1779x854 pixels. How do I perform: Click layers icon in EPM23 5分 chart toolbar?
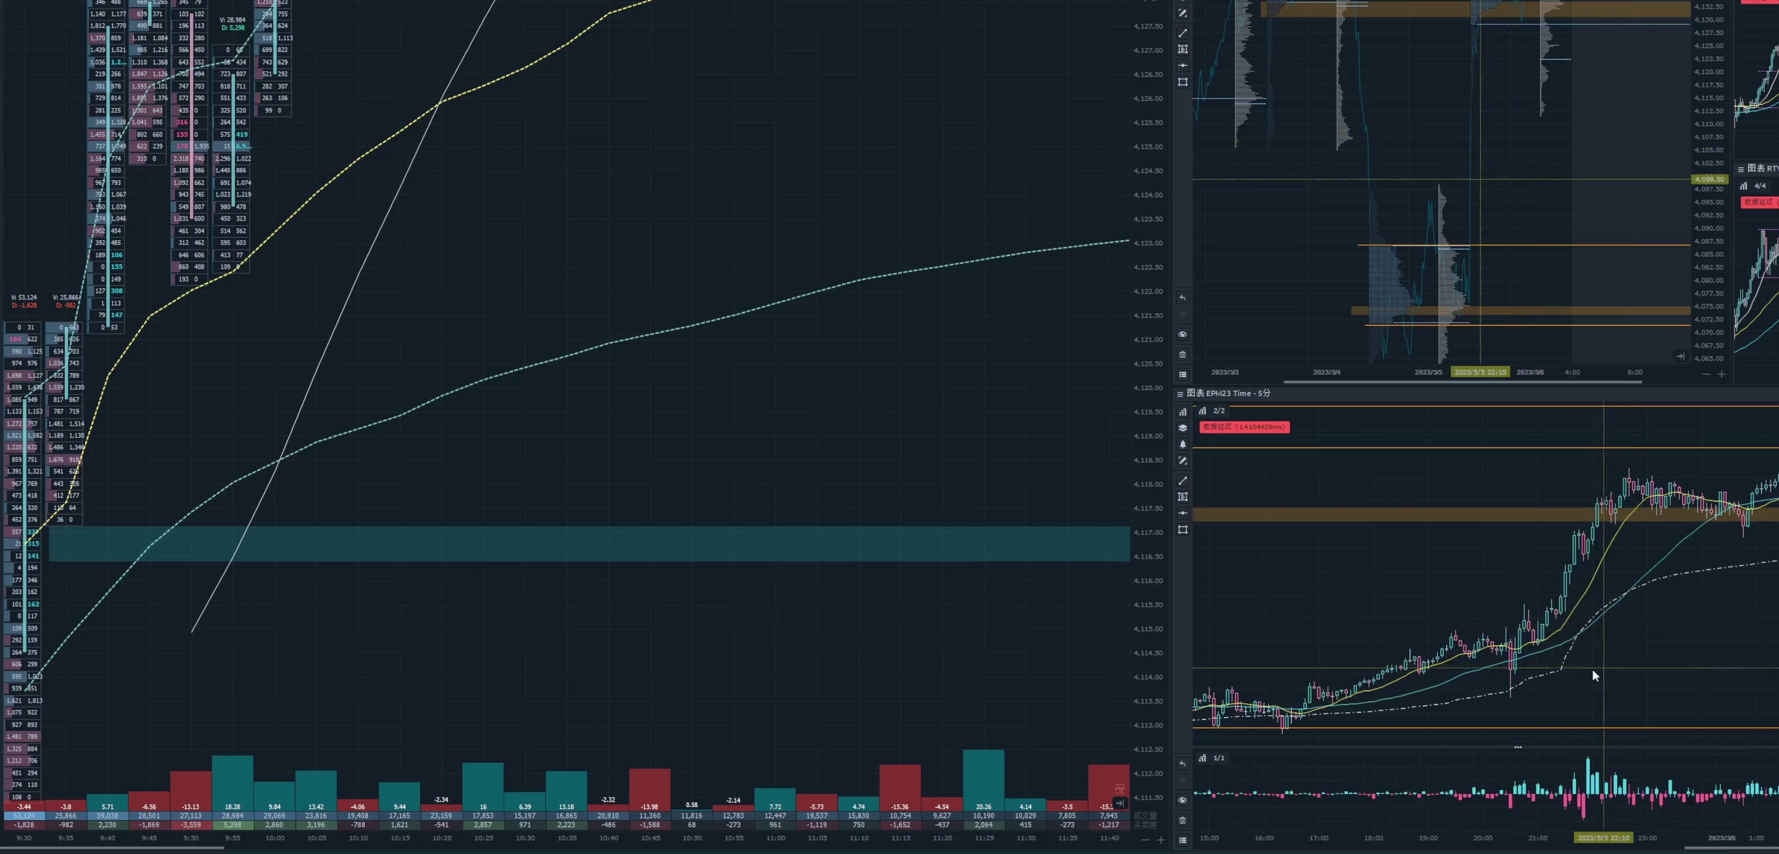tap(1182, 428)
